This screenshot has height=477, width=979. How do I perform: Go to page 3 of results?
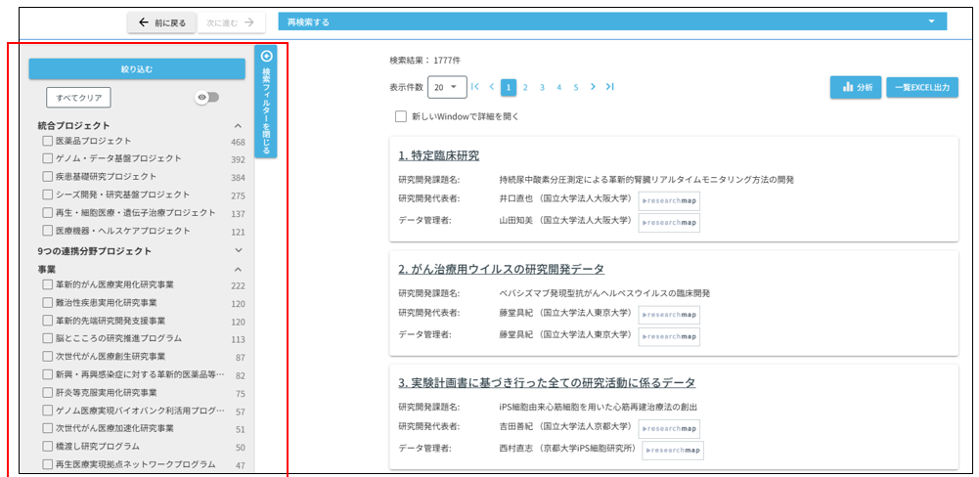click(x=542, y=87)
